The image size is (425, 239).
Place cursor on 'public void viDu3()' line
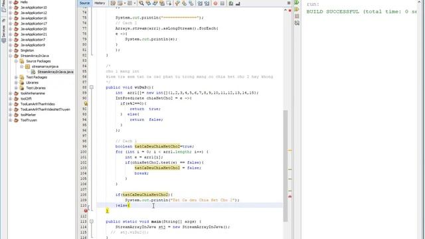pos(129,87)
